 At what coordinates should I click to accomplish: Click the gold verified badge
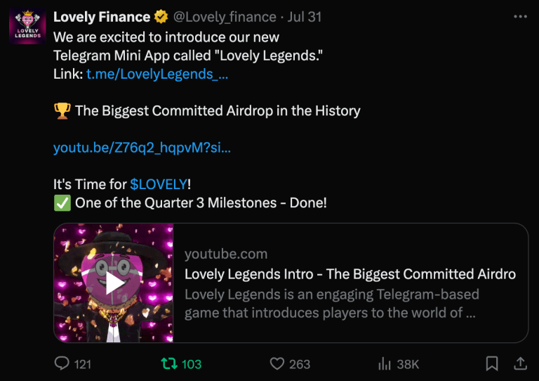click(161, 17)
